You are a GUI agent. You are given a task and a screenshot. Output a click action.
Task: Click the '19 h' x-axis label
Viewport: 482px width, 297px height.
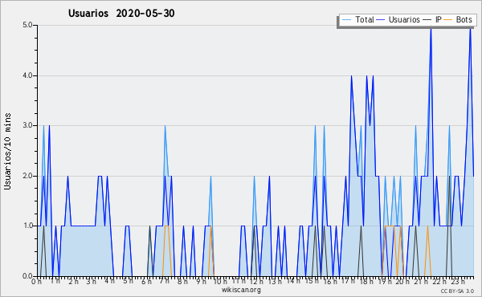[x=385, y=282]
